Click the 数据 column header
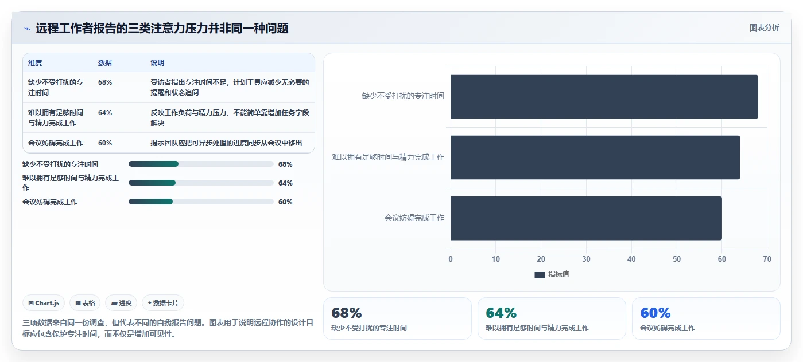Screen dimensions: 803x362 [x=105, y=63]
